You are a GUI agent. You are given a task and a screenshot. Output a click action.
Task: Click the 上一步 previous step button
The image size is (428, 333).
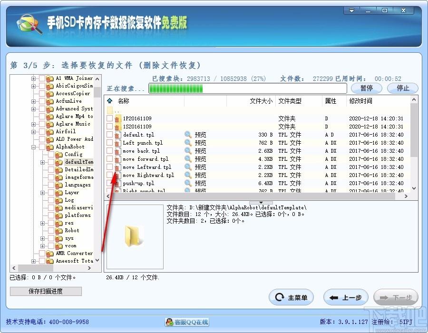346,297
